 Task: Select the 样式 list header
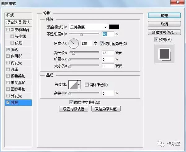pos(18,16)
